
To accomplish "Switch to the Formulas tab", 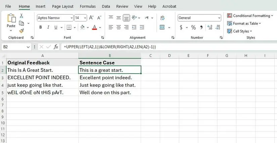I will pos(88,6).
